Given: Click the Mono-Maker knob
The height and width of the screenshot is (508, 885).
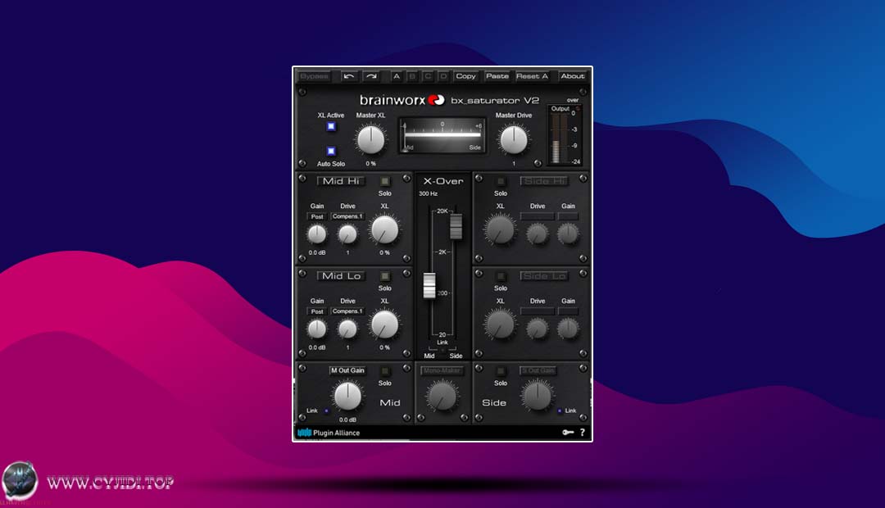Looking at the screenshot, I should pos(442,396).
